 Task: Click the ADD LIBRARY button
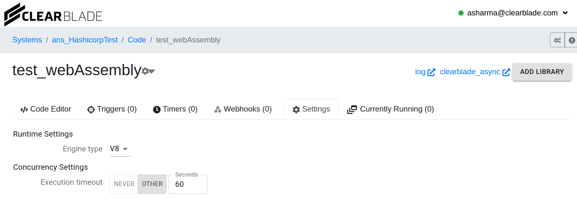tap(542, 72)
